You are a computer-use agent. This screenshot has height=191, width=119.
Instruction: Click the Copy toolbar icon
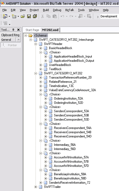click(48, 16)
